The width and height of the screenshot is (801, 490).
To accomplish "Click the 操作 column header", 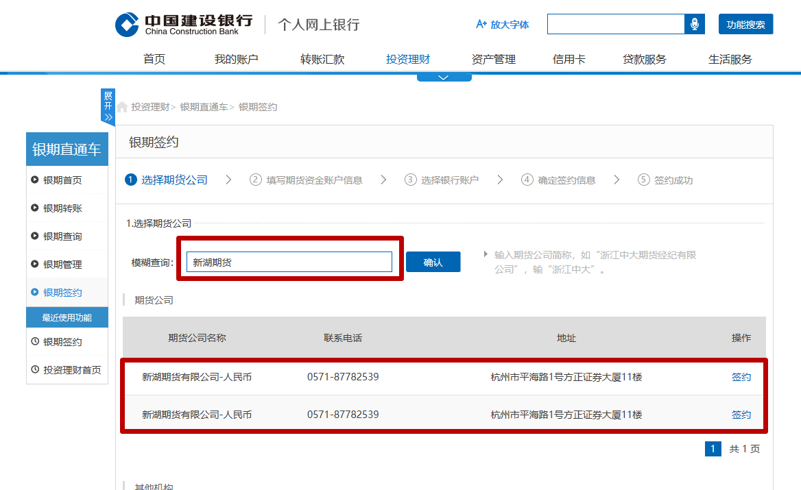I will point(741,338).
